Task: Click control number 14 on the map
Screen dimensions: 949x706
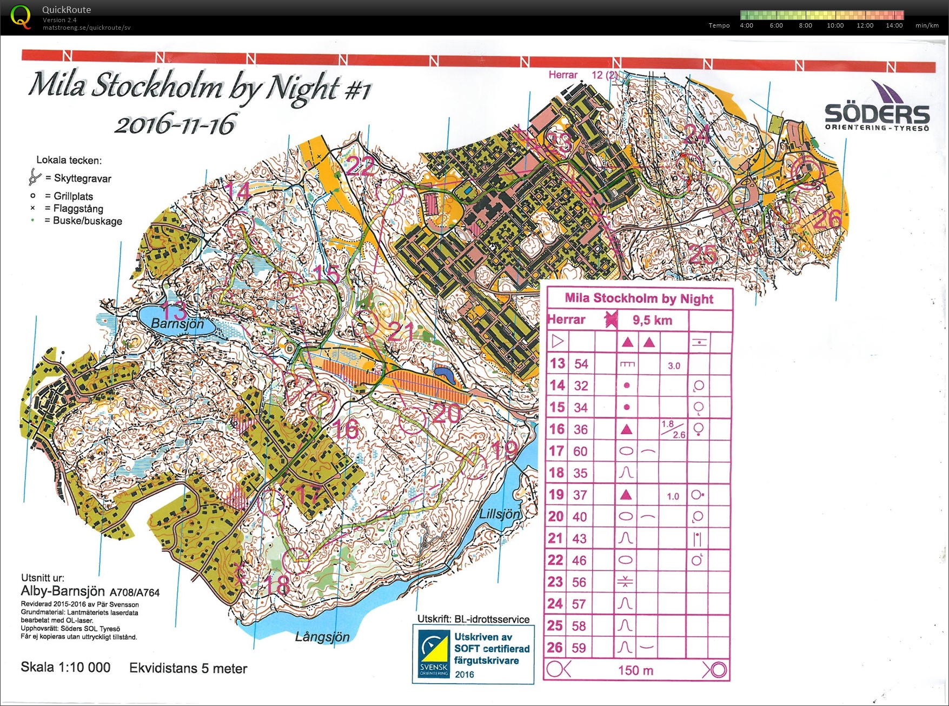Action: point(237,191)
